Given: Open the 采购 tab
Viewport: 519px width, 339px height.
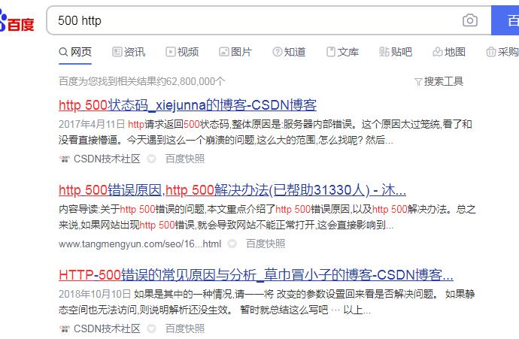Looking at the screenshot, I should (x=502, y=52).
